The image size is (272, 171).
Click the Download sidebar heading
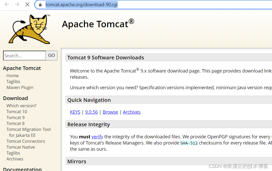click(x=15, y=98)
